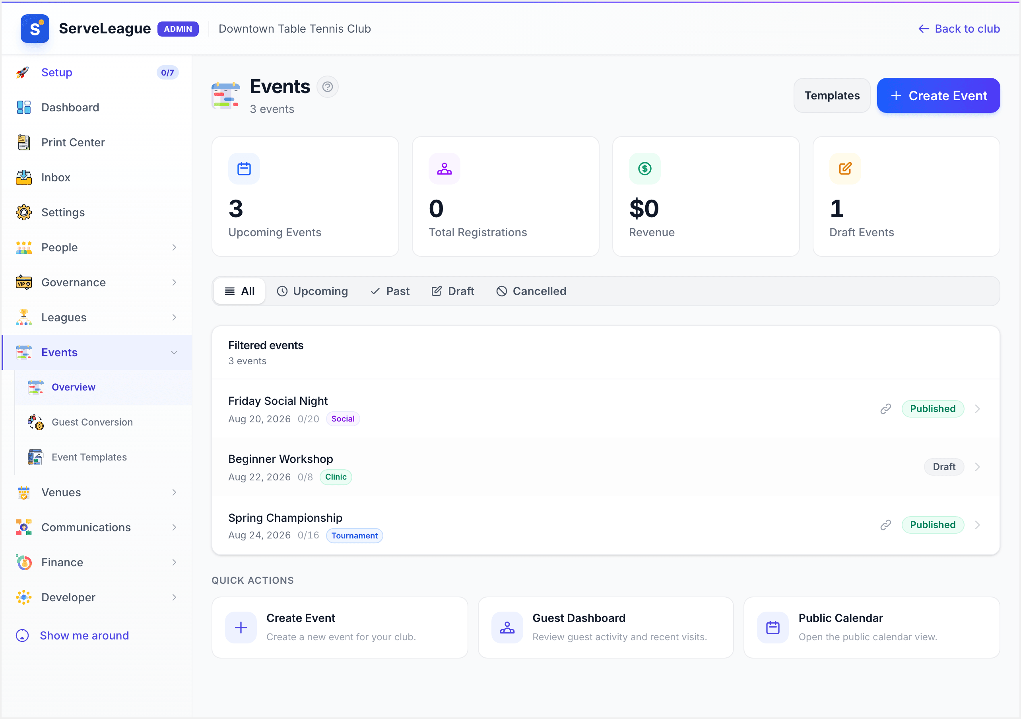This screenshot has width=1021, height=719.
Task: Open Overview under Events
Action: 103,387
